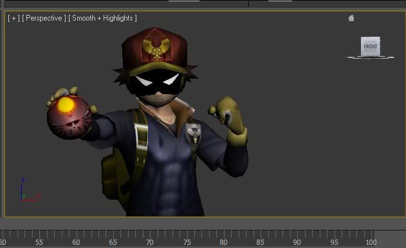The height and width of the screenshot is (248, 406).
Task: Click frame 85 on the timeline
Action: [x=260, y=243]
